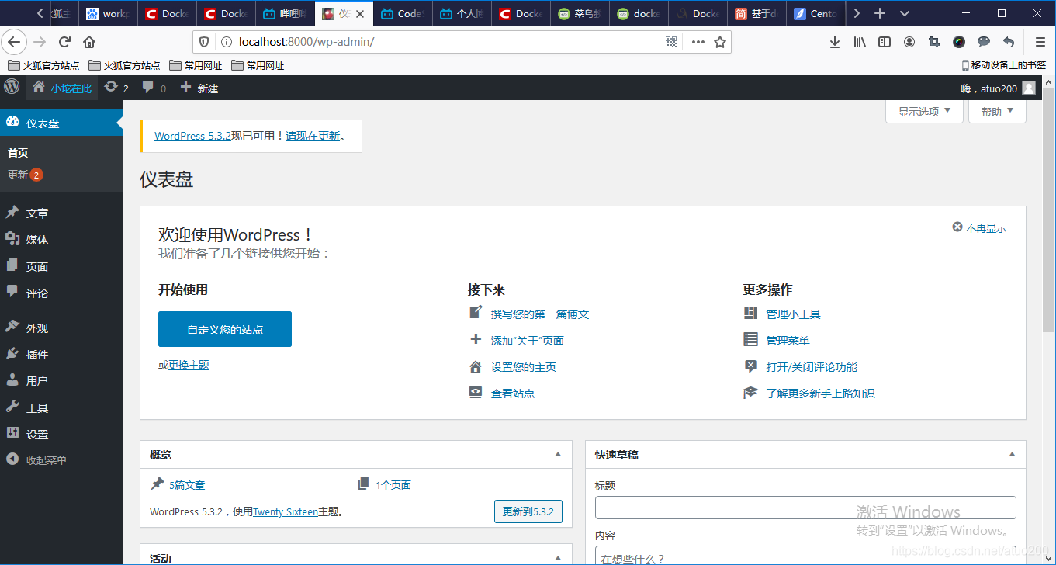
Task: Focus the 标题 title input field
Action: tap(805, 508)
